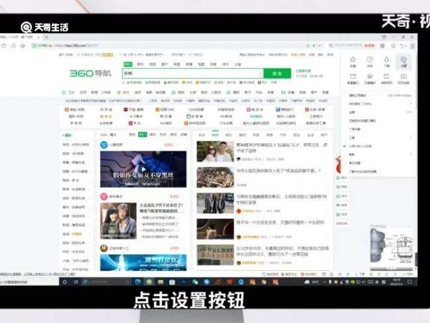Screen dimensions: 430x323
Task: Click the extensions grid icon in toolbar
Action: pyautogui.click(x=382, y=46)
